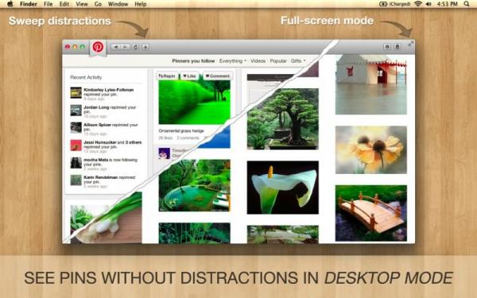Click the Pinterest logo ribbon icon
This screenshot has width=477, height=298.
tap(98, 48)
